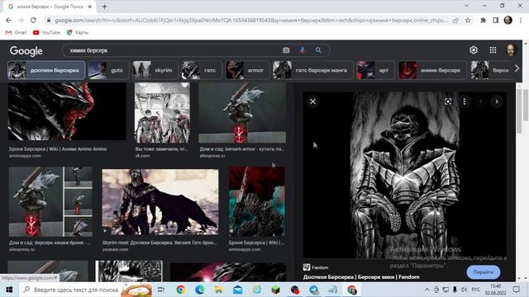
Task: Click the Google logo
Action: point(26,51)
